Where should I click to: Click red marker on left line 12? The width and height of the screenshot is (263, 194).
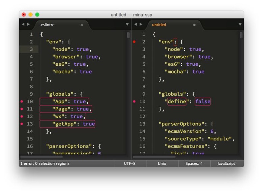click(x=22, y=116)
